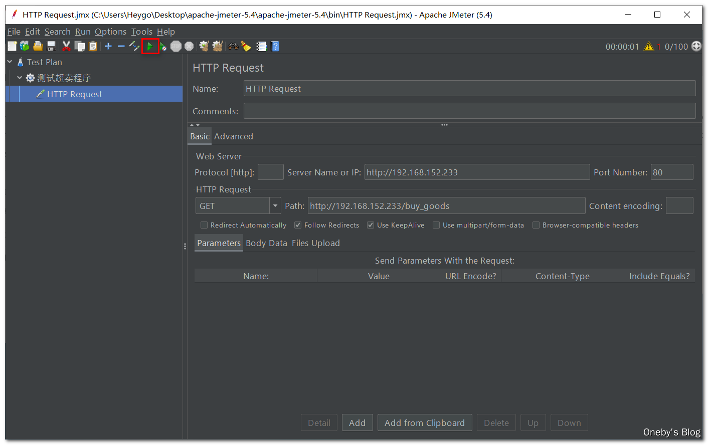Collapse the 测试超卖程序 thread group node

[x=20, y=78]
